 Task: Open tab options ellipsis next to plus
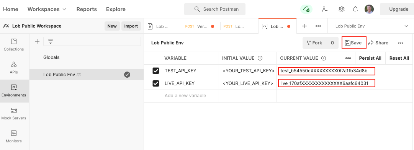318,26
